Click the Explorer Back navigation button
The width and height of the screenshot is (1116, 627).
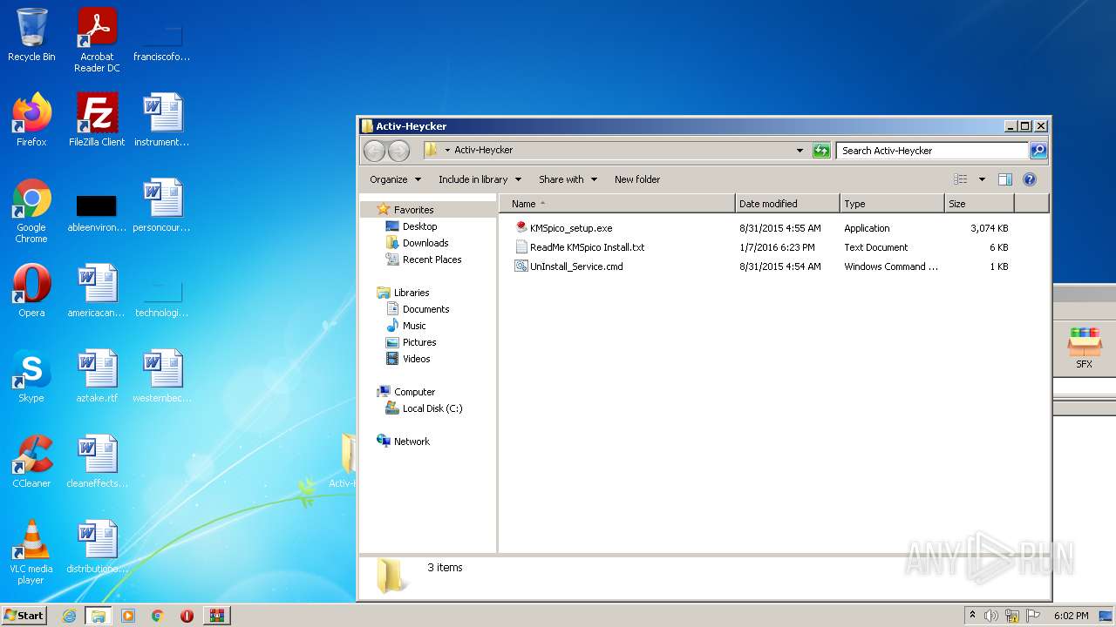(x=374, y=151)
